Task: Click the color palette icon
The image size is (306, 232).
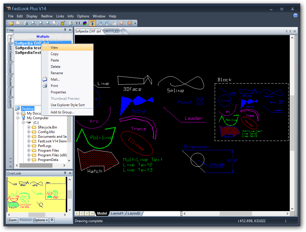Action: [130, 23]
